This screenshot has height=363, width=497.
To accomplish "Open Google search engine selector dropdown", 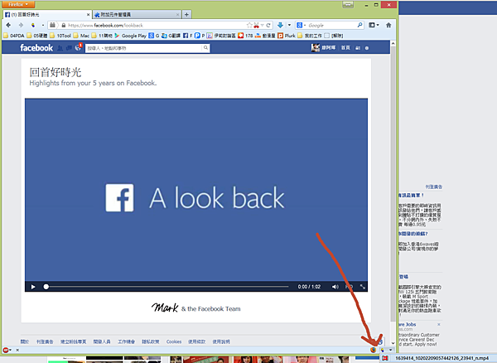I will [x=302, y=25].
